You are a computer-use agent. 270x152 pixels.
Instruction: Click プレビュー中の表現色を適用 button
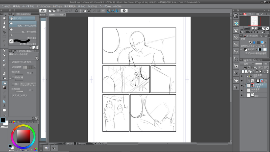point(256,54)
